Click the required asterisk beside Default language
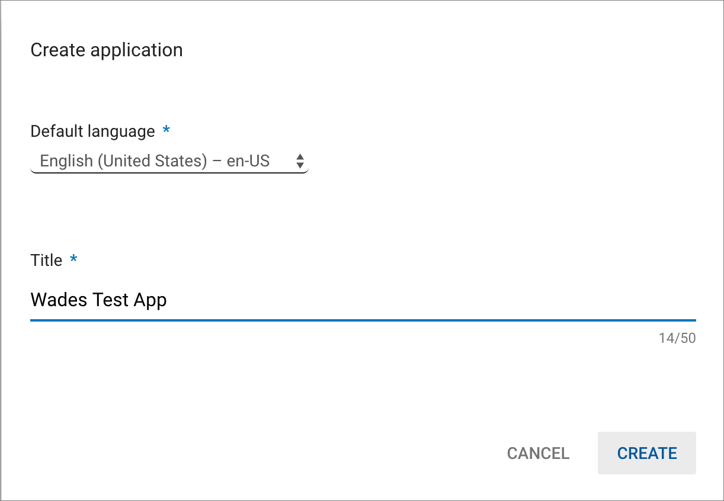The image size is (724, 501). (x=166, y=130)
